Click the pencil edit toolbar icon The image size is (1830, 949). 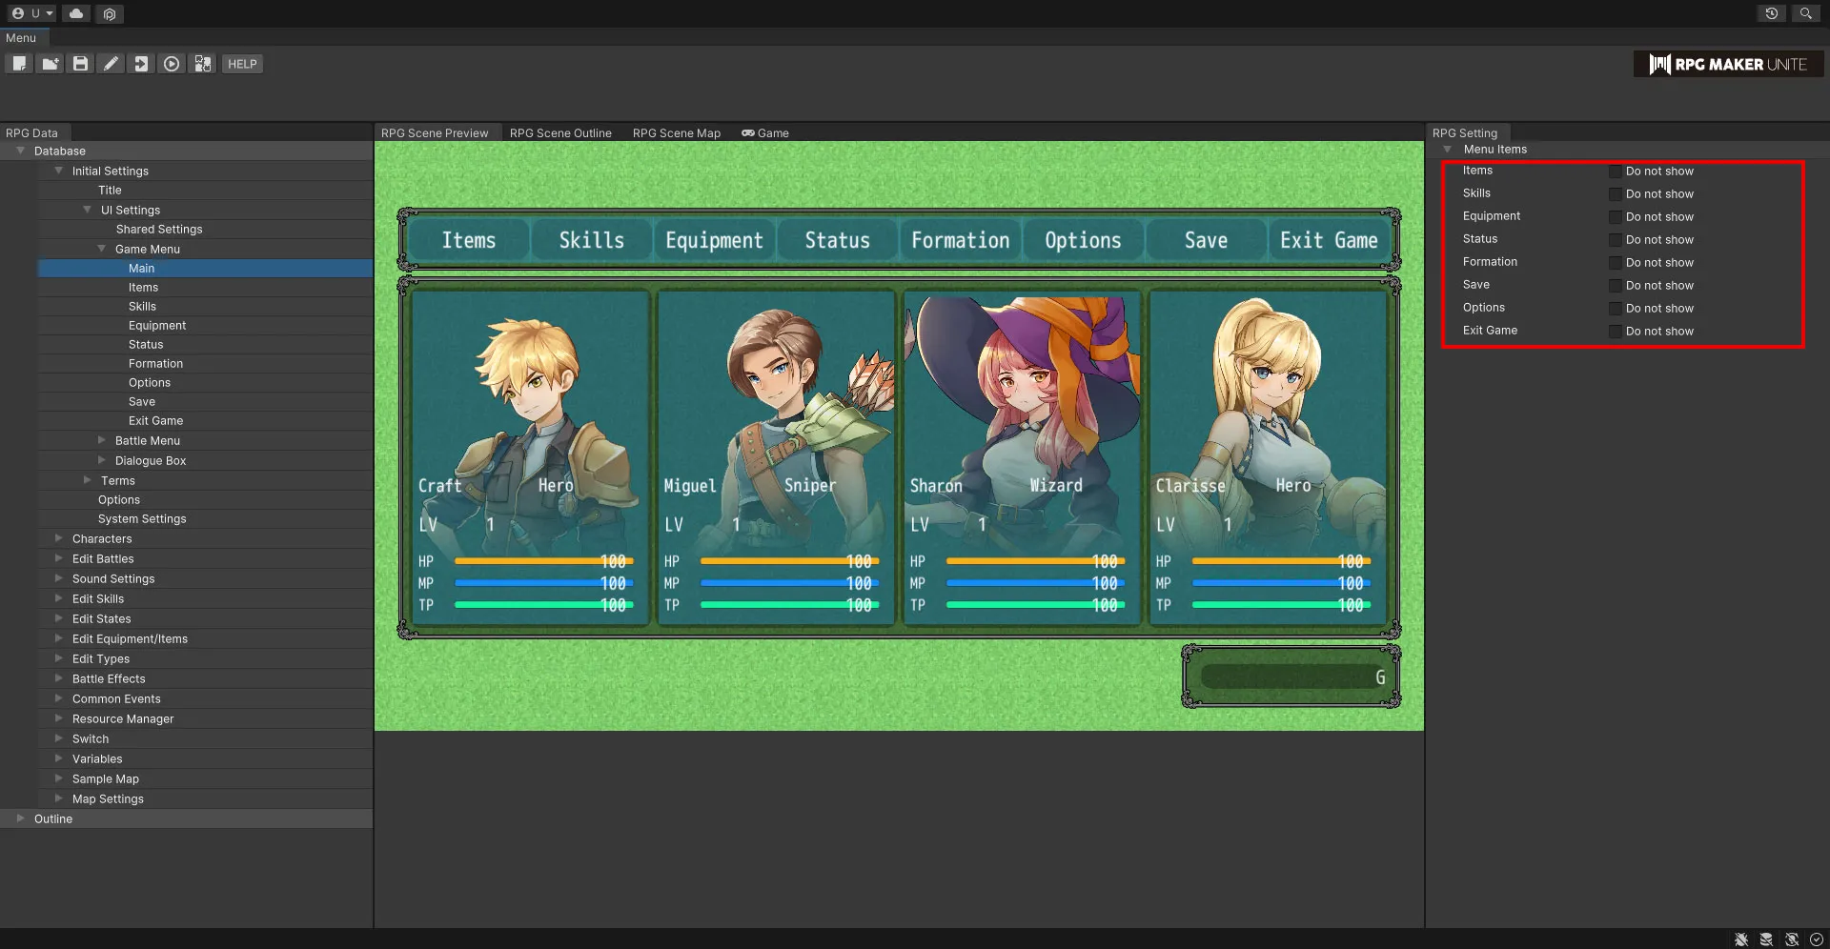pyautogui.click(x=112, y=64)
